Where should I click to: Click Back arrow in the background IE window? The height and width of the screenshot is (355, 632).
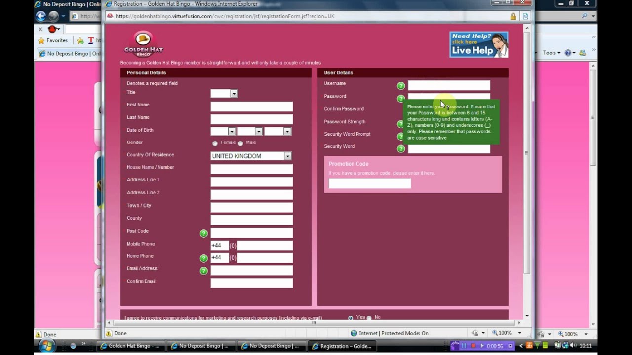[41, 16]
